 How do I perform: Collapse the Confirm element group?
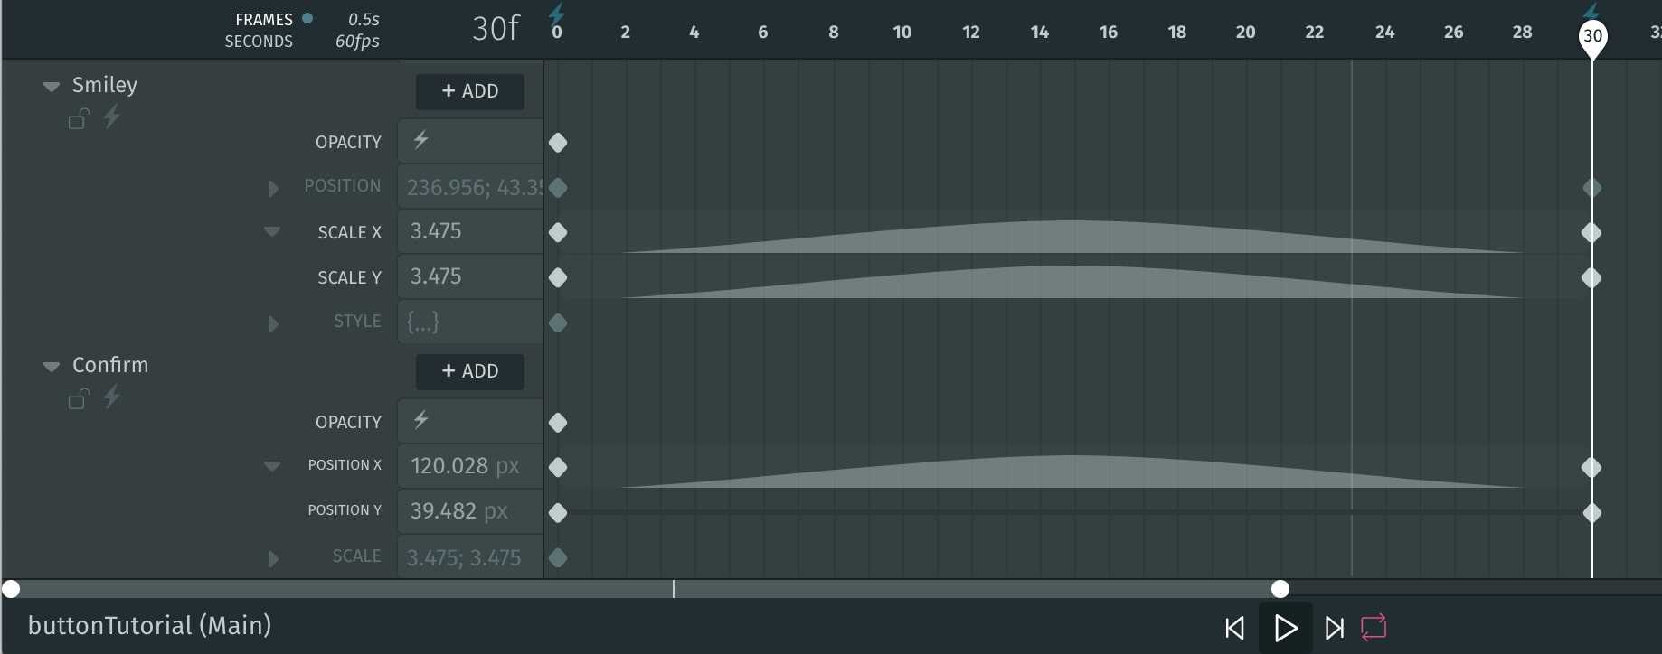coord(52,367)
